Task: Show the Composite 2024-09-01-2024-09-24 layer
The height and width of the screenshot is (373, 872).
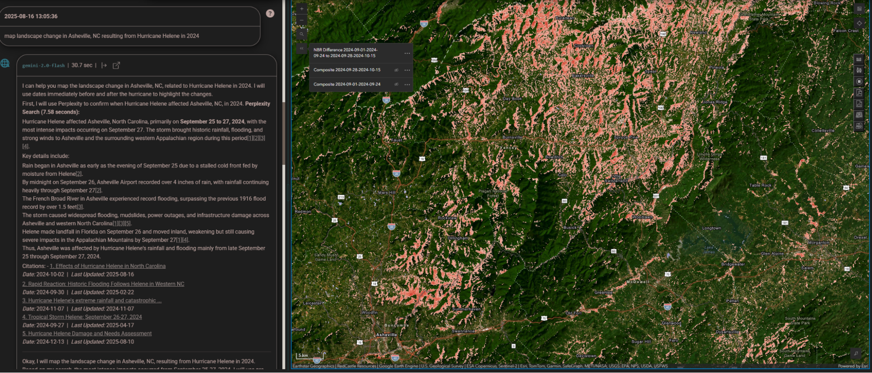Action: (x=397, y=85)
